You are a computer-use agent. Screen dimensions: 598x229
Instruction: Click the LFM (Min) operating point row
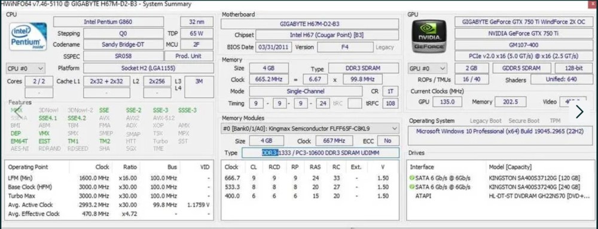click(x=109, y=178)
